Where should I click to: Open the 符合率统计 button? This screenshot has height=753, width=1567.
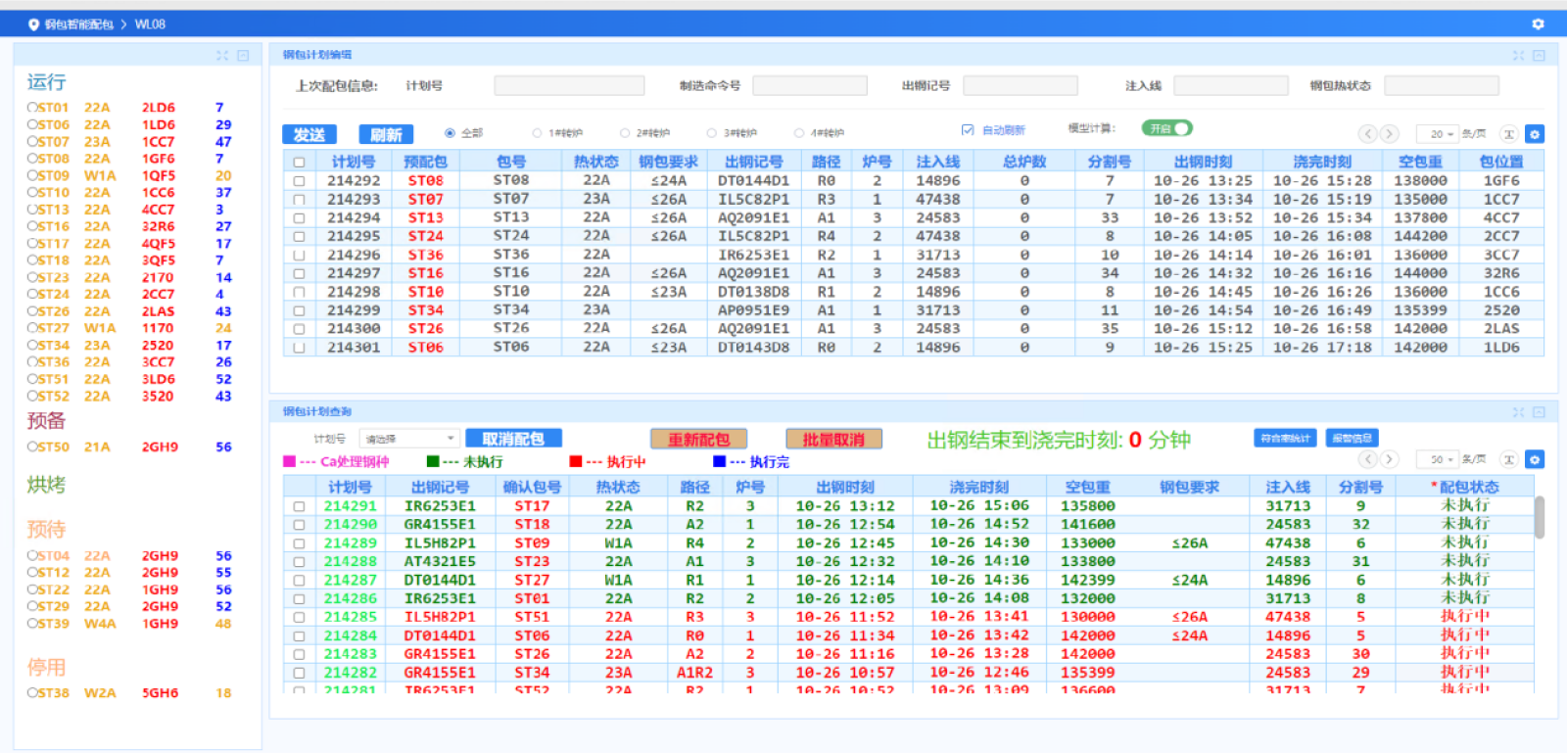pyautogui.click(x=1285, y=439)
